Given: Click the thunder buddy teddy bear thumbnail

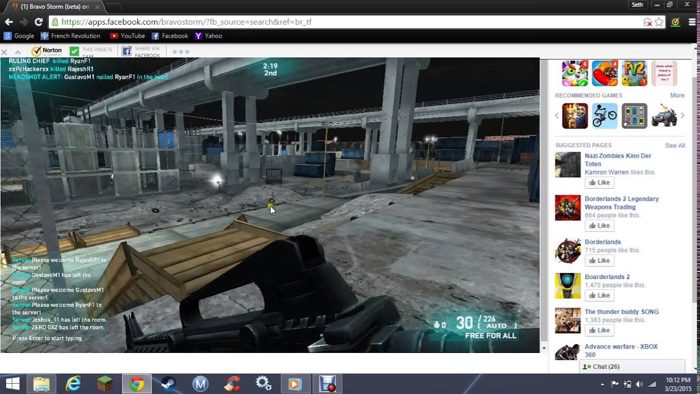Looking at the screenshot, I should pos(568,321).
